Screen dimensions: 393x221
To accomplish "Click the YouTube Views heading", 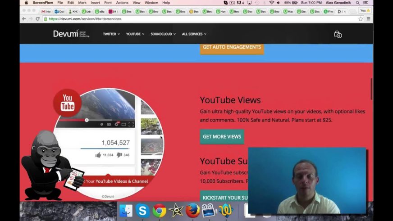I will (230, 100).
